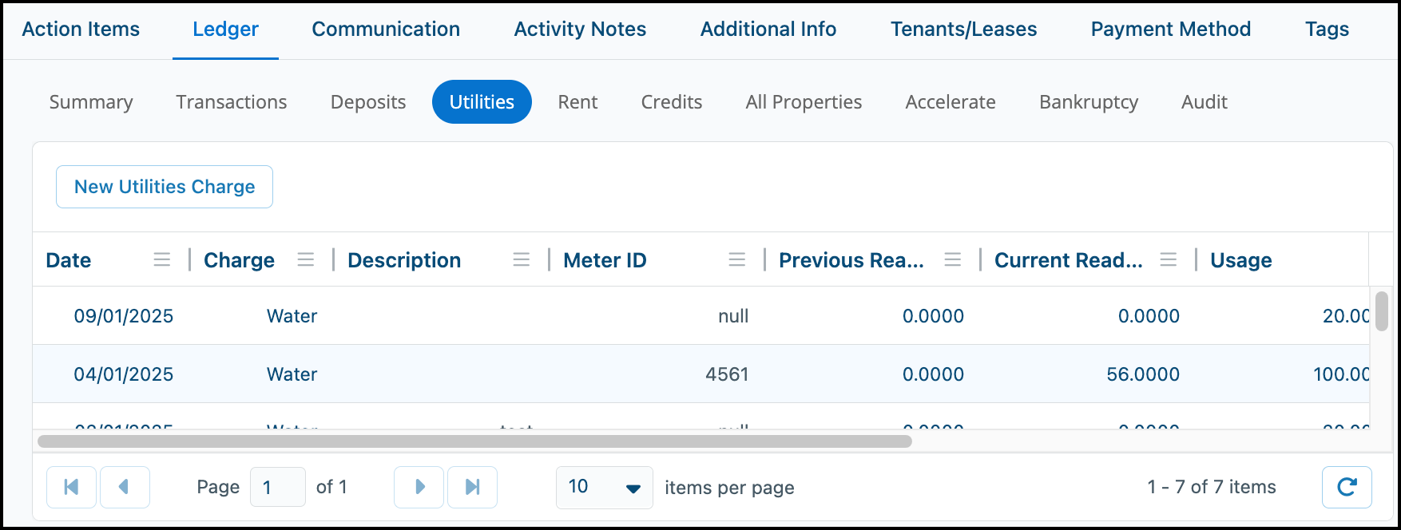Click the 1 - 7 of 7 items label
The image size is (1401, 530).
coord(1212,487)
